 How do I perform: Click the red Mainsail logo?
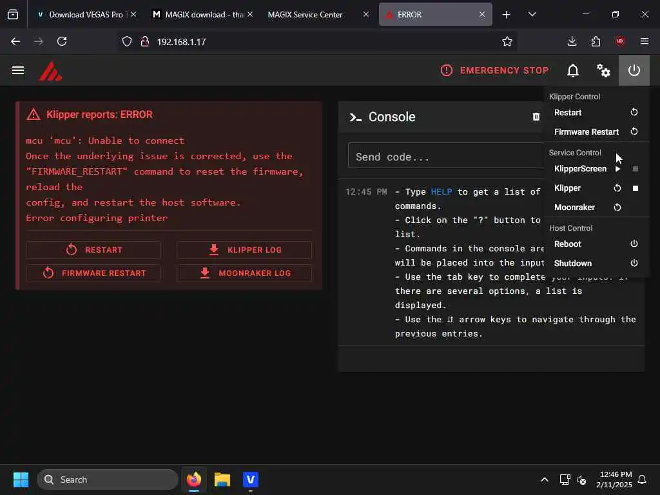click(x=50, y=71)
